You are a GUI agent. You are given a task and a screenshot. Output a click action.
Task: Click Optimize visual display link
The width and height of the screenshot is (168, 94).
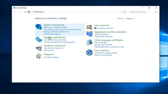103,55
